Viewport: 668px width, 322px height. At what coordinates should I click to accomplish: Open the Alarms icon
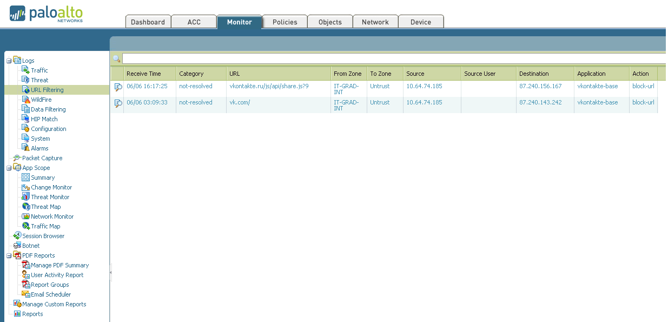(x=25, y=148)
